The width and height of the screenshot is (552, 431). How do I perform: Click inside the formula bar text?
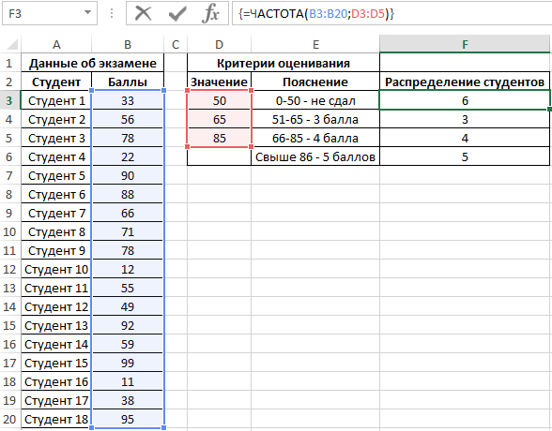point(391,14)
